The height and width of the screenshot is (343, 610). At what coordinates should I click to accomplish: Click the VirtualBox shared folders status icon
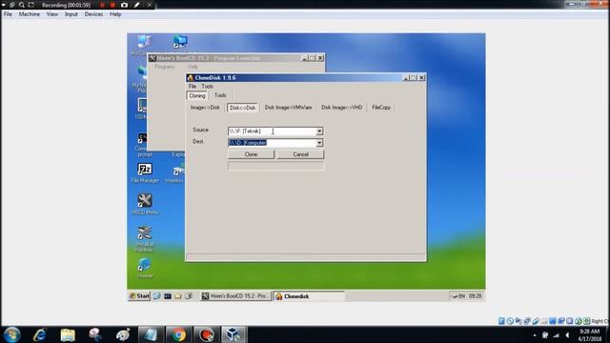coord(544,321)
